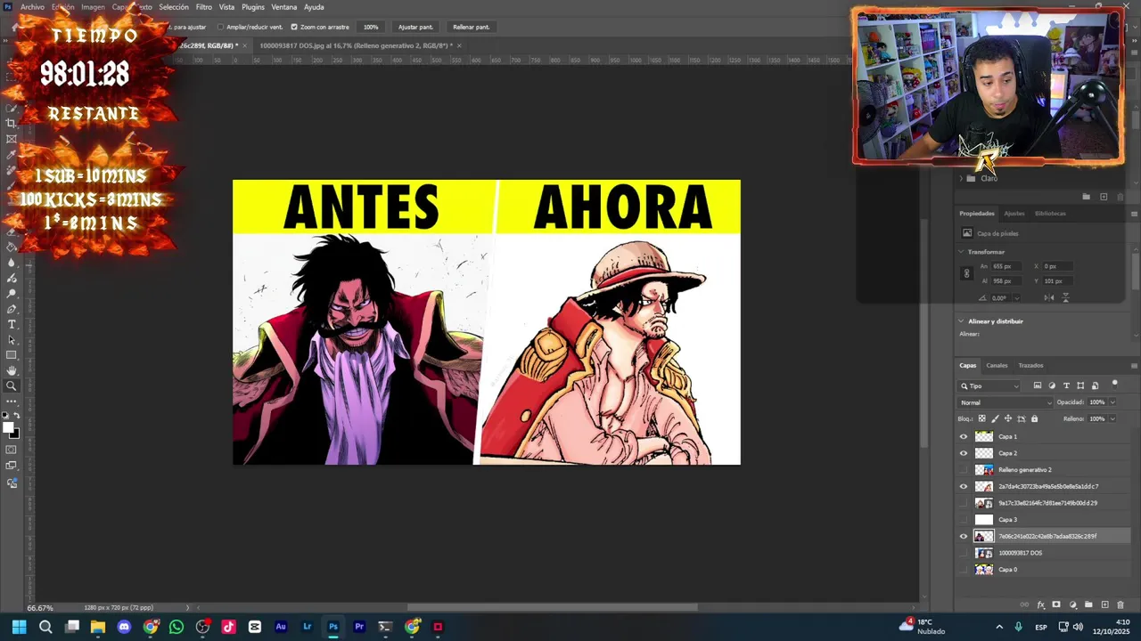The width and height of the screenshot is (1141, 641).
Task: Select the Pen tool
Action: pyautogui.click(x=12, y=309)
